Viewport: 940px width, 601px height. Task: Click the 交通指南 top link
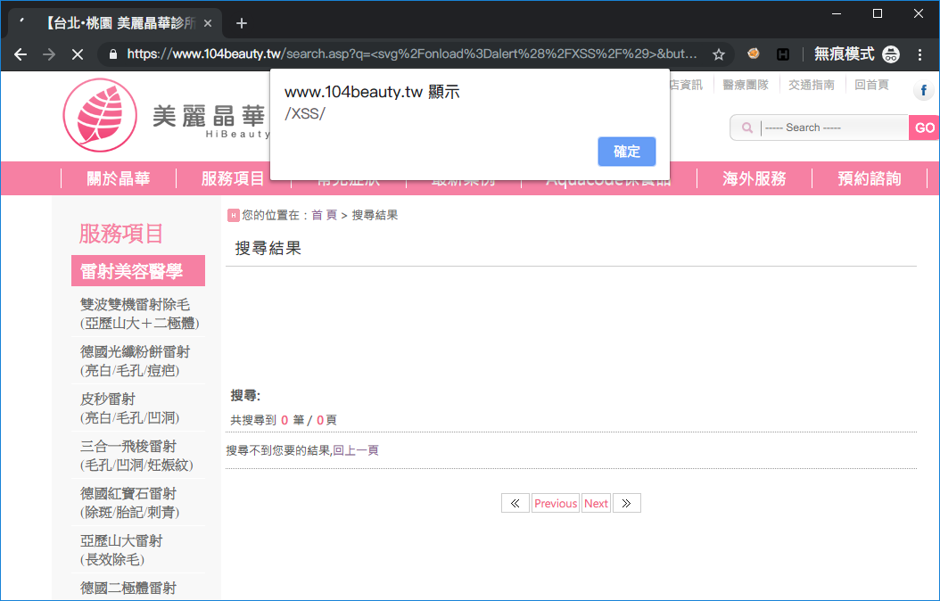(x=811, y=85)
